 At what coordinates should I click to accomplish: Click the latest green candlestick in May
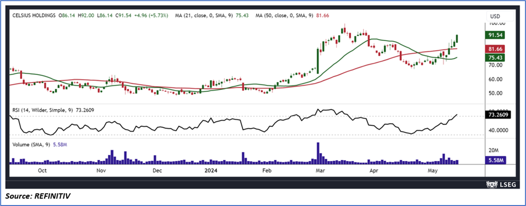point(457,38)
